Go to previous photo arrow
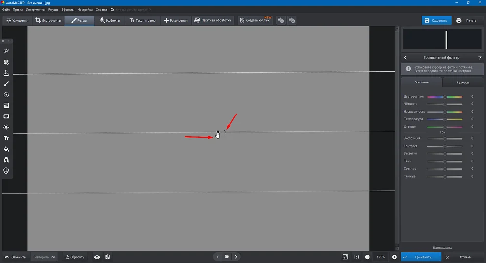This screenshot has width=486, height=263. [218, 257]
